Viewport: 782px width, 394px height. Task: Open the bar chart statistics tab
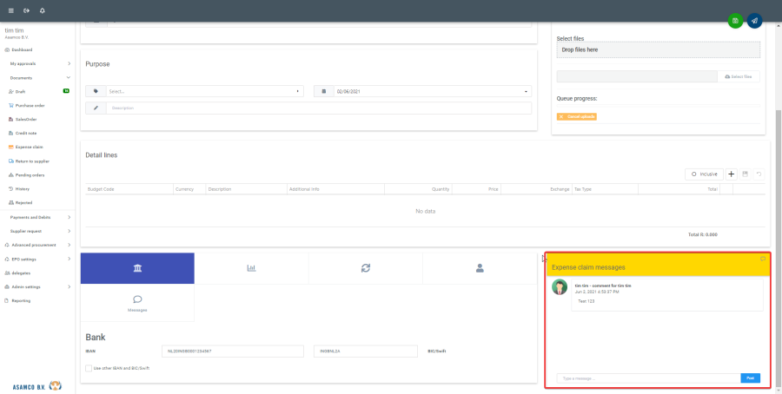point(251,268)
